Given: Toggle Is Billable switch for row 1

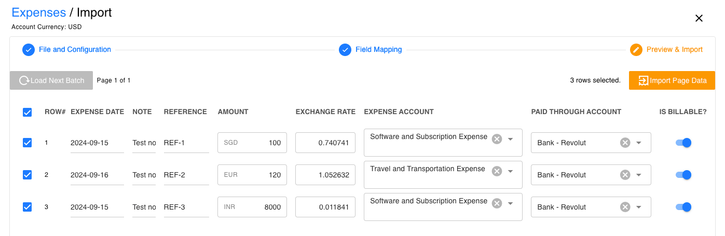Looking at the screenshot, I should click(x=683, y=143).
